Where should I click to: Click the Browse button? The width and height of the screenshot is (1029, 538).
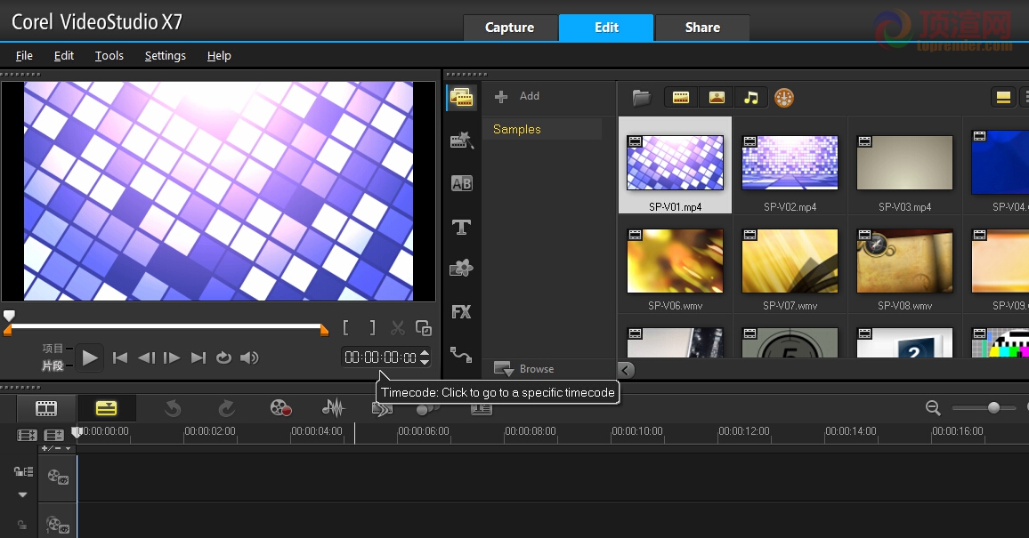(523, 369)
